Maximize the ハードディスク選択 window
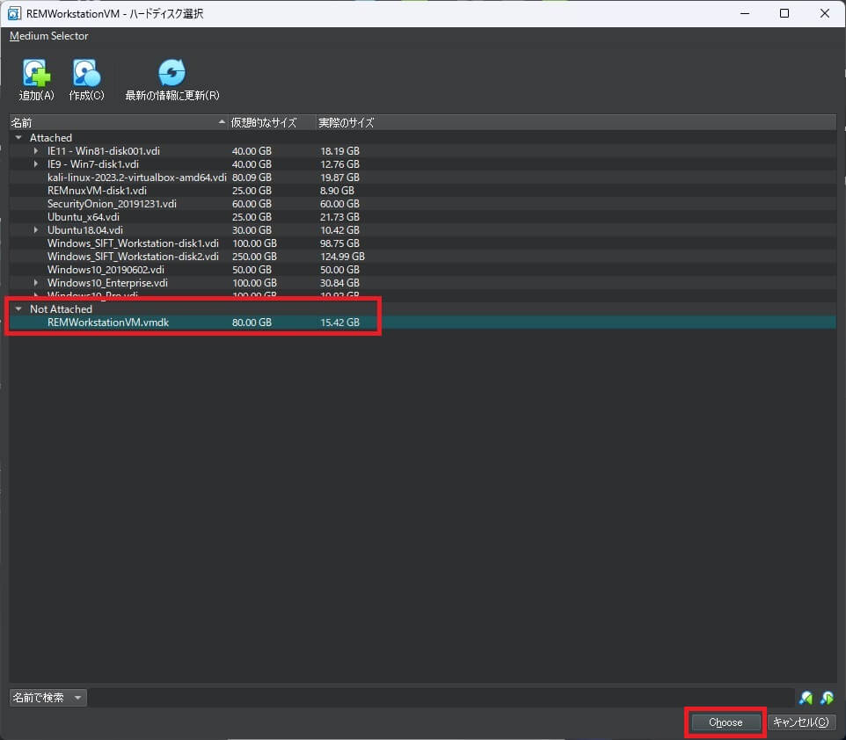846x740 pixels. click(784, 13)
